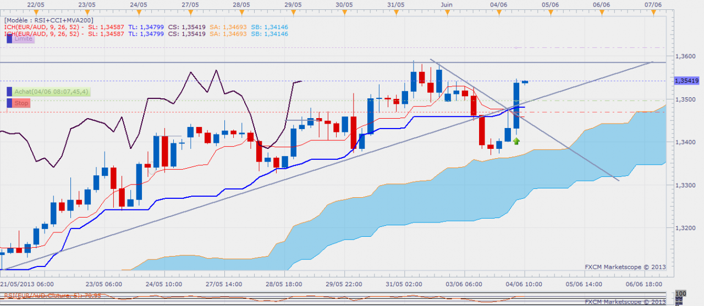Click the second ICH(EUR/AUD, 9, 26, 52) legend
This screenshot has height=306, width=704.
click(44, 34)
